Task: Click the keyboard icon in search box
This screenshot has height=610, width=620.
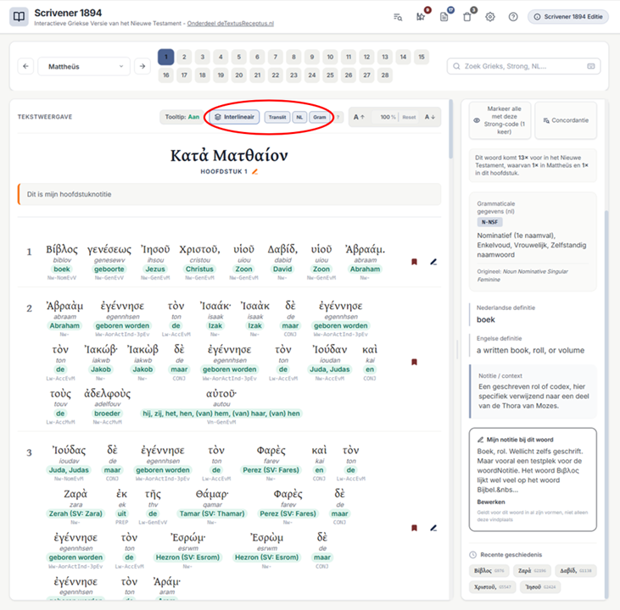Action: (x=591, y=66)
